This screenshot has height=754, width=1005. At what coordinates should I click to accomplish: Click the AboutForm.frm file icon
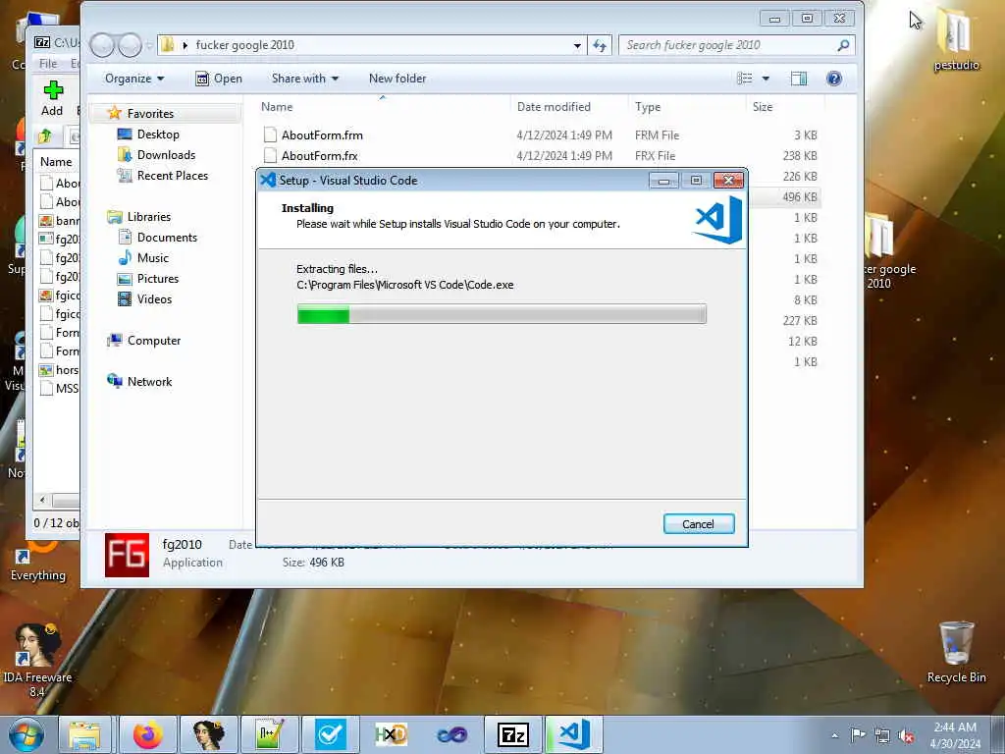[270, 135]
